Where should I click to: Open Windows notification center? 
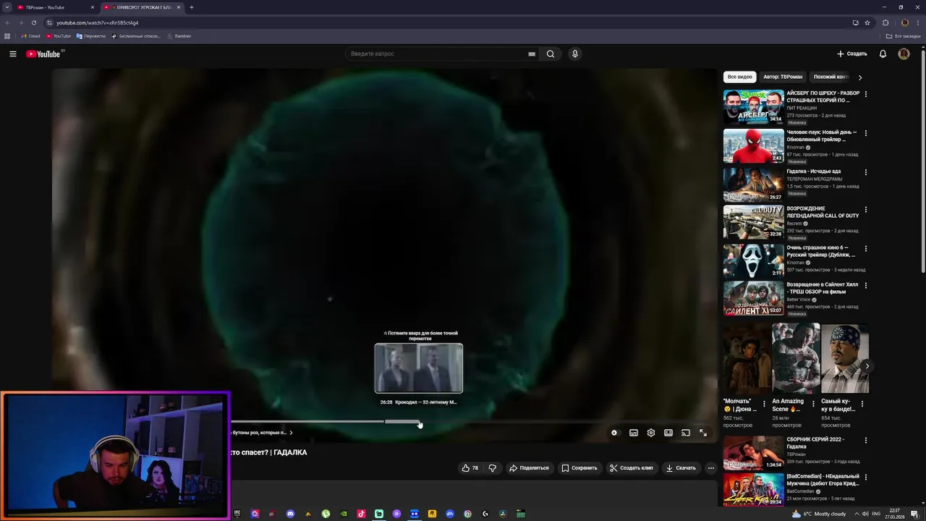point(914,514)
